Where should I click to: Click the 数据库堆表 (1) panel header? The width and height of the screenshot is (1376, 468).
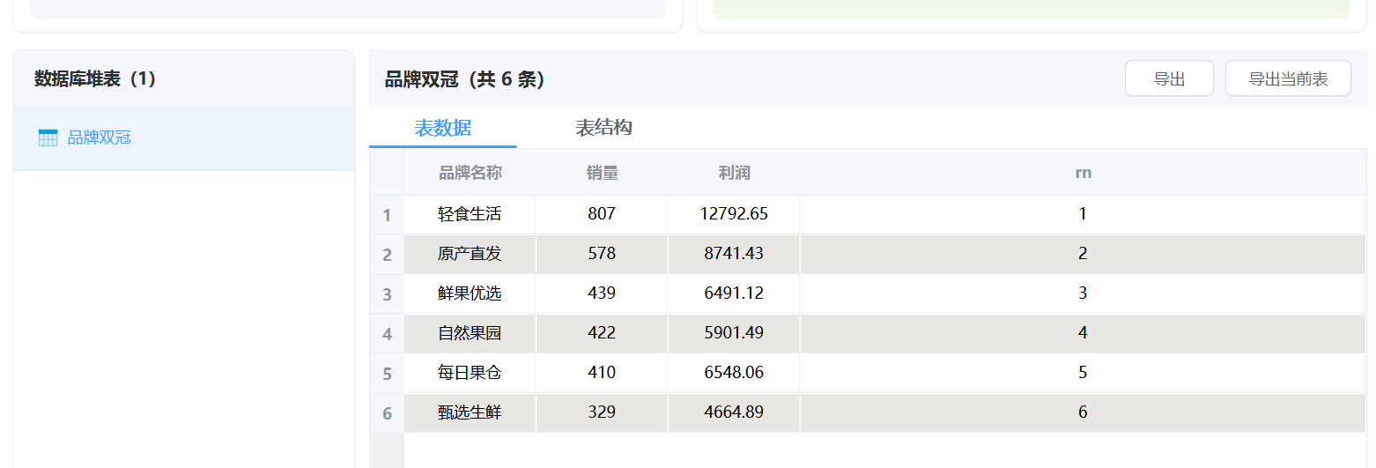(x=95, y=78)
